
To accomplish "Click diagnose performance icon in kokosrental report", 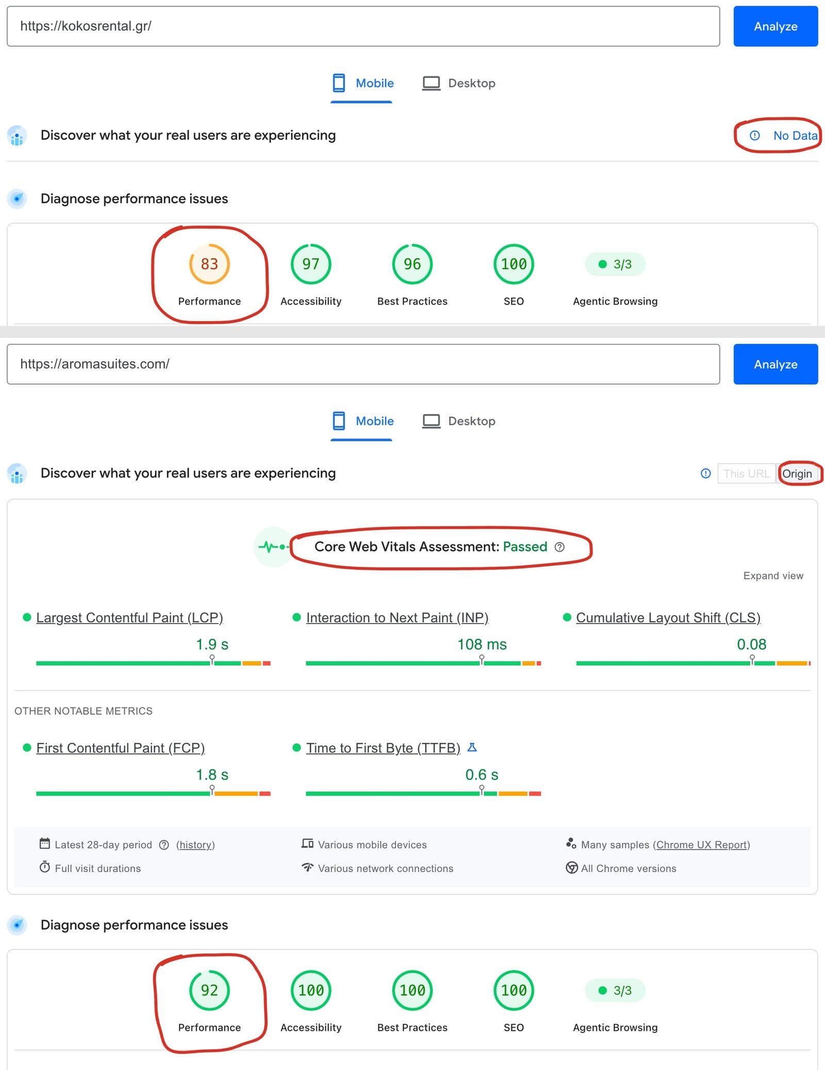I will (x=17, y=199).
